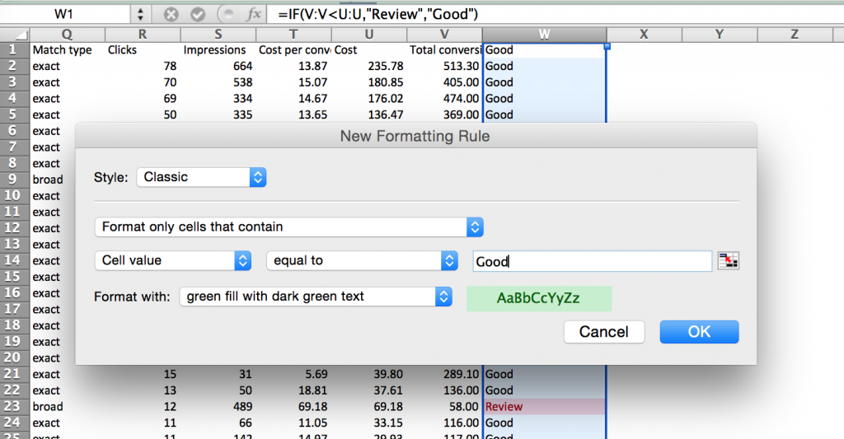Click the W1 Name Box

pyautogui.click(x=64, y=15)
